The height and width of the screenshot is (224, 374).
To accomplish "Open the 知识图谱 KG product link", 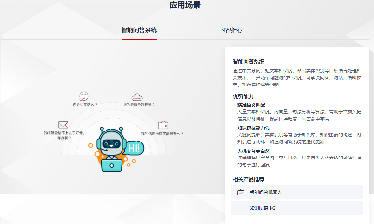I will click(297, 208).
